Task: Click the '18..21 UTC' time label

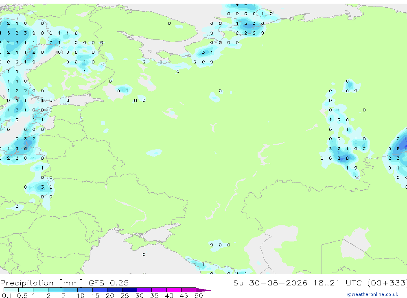Action: click(x=337, y=283)
